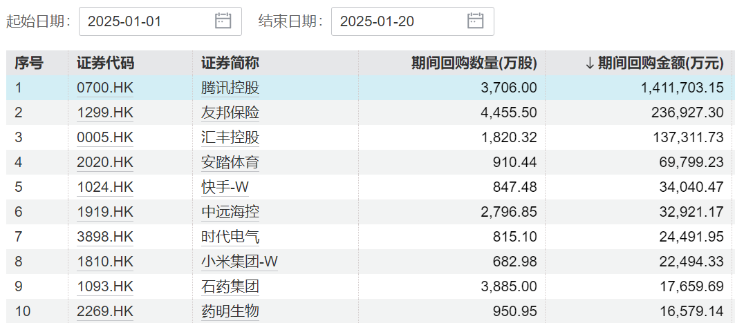Click the 证券代码 column header
The image size is (735, 323).
pyautogui.click(x=106, y=63)
